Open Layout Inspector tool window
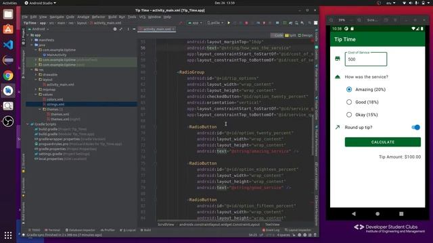The width and height of the screenshot is (433, 243). click(298, 230)
